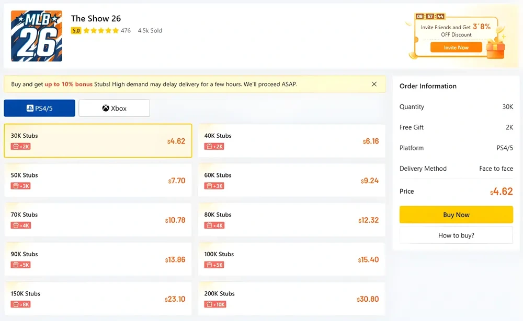Image resolution: width=523 pixels, height=321 pixels.
Task: Open the 476 reviews count
Action: [126, 31]
